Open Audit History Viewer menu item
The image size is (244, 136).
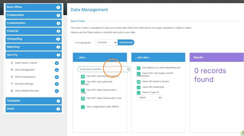[x=26, y=63]
